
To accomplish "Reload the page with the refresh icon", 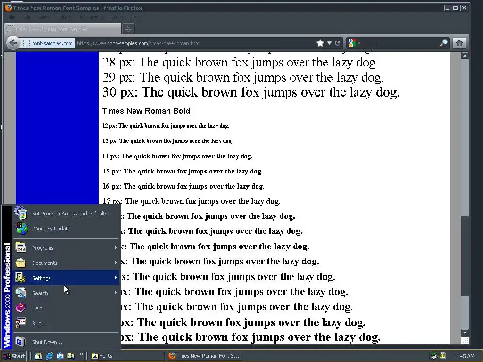I will [x=338, y=43].
